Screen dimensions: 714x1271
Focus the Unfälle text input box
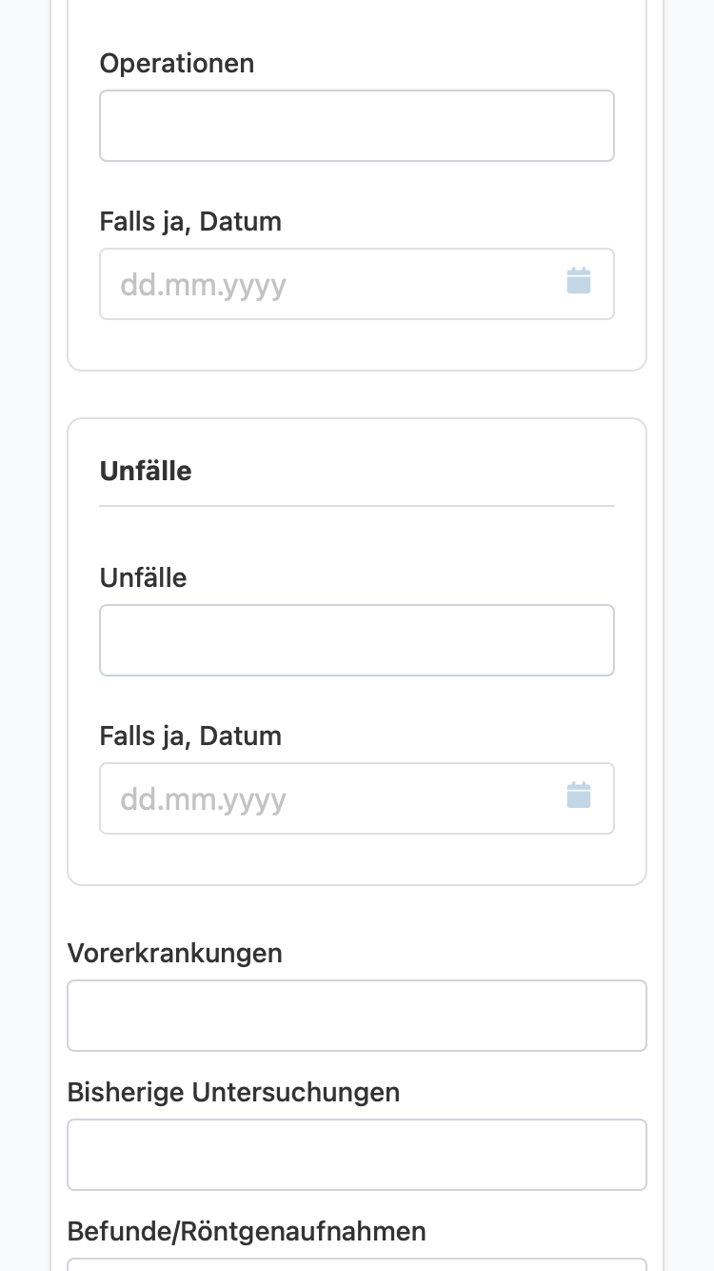[357, 640]
